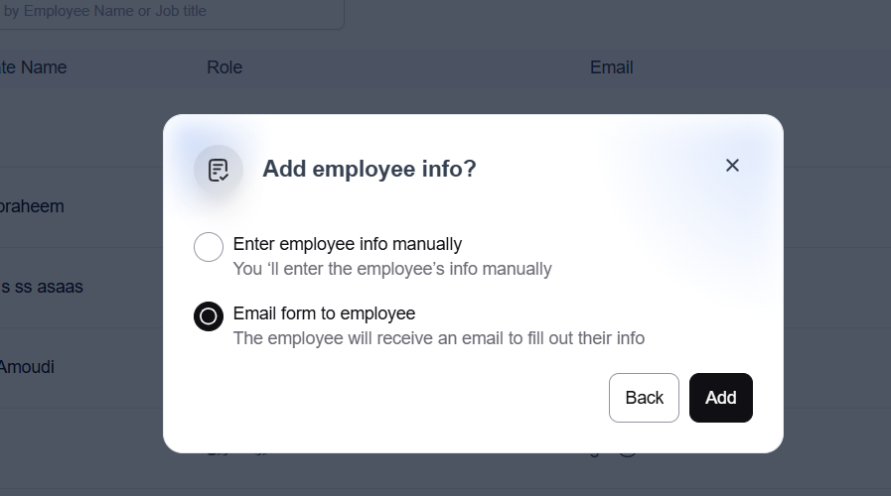Click the 'Enter employee info manually' label text
Image resolution: width=891 pixels, height=496 pixels.
(x=347, y=244)
